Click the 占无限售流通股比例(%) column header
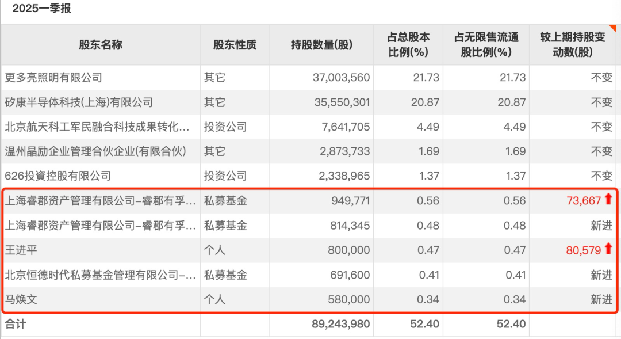Screen dimensions: 621x339 486,45
